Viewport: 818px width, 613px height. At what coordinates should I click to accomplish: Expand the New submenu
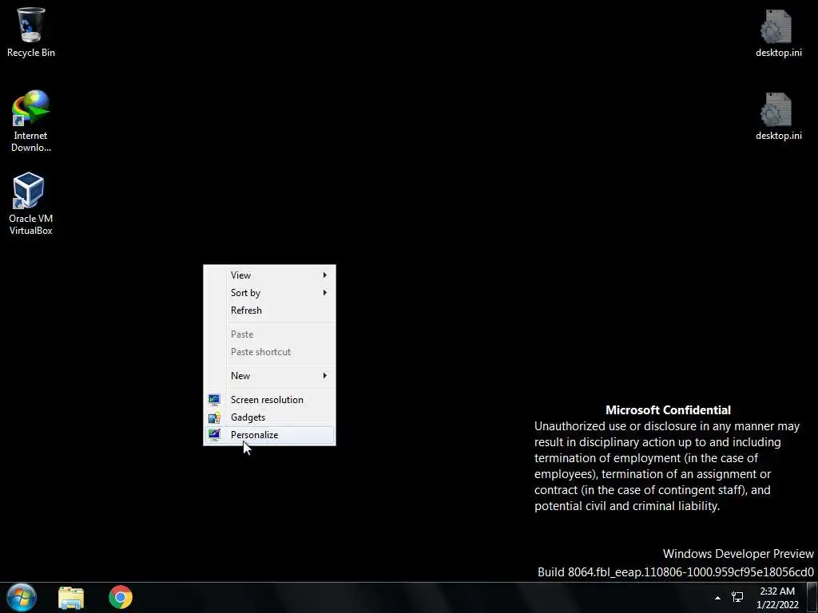point(269,375)
